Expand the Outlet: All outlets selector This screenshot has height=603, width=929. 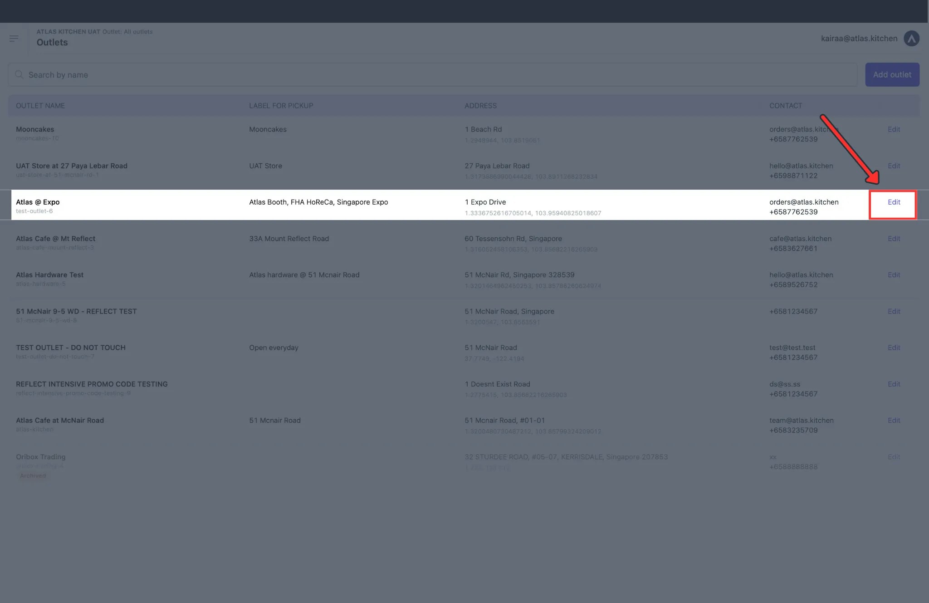pyautogui.click(x=127, y=32)
